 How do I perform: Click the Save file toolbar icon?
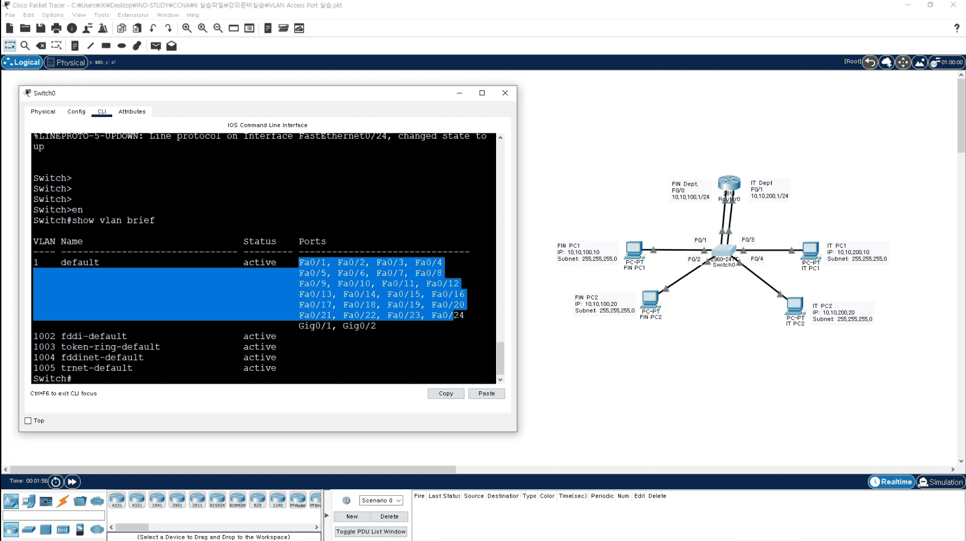(40, 28)
